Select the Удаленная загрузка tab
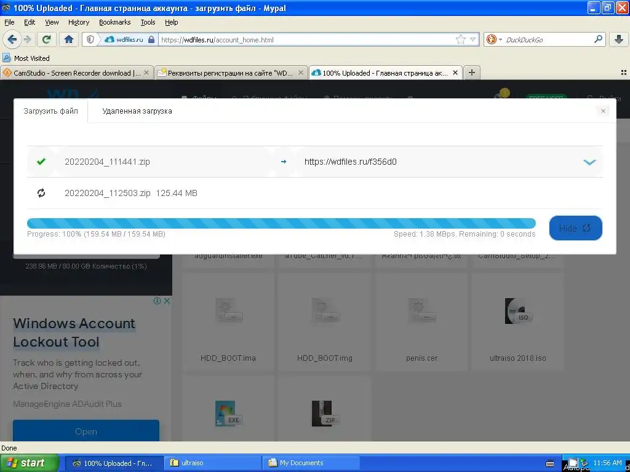Image resolution: width=630 pixels, height=472 pixels. (x=137, y=111)
